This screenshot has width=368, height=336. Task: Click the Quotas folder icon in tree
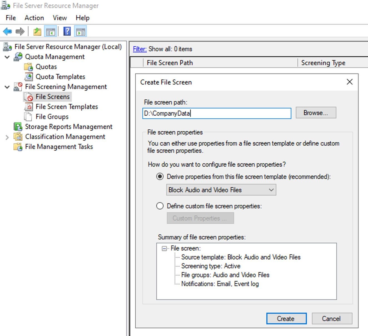[28, 67]
